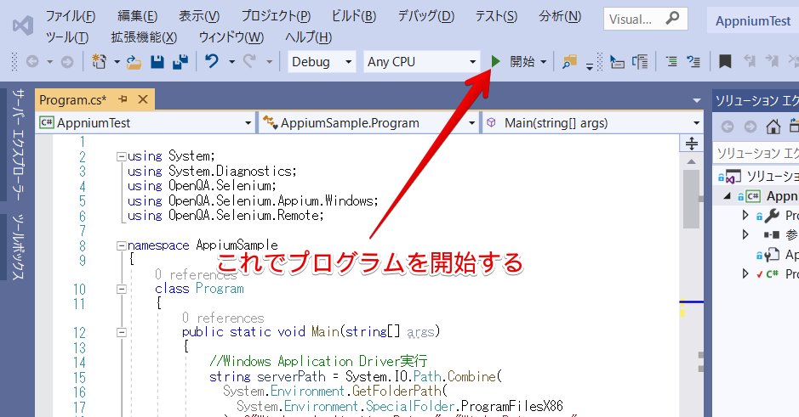Close the Program.cs* tab
Image resolution: width=799 pixels, height=417 pixels.
pos(143,99)
